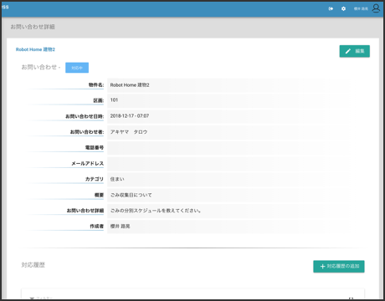Click the 区画 value 101
This screenshot has height=301, width=385.
click(x=114, y=100)
